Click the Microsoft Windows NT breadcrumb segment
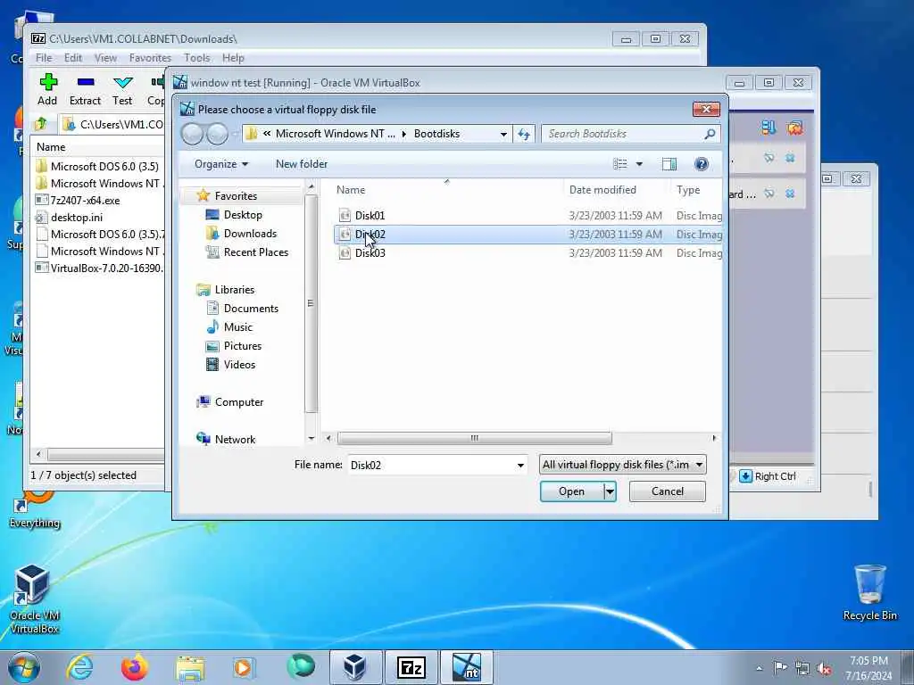Image resolution: width=914 pixels, height=685 pixels. pyautogui.click(x=336, y=134)
